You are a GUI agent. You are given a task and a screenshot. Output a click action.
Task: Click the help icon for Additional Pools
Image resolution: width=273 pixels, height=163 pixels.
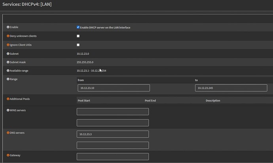coord(8,99)
